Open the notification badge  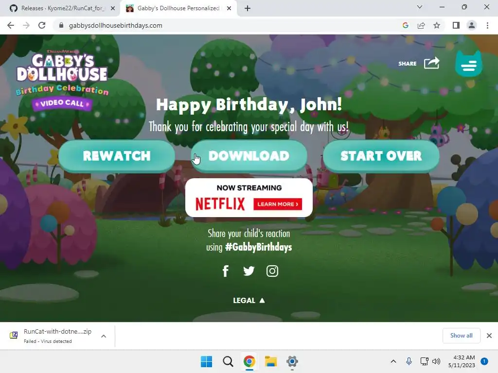(x=484, y=361)
